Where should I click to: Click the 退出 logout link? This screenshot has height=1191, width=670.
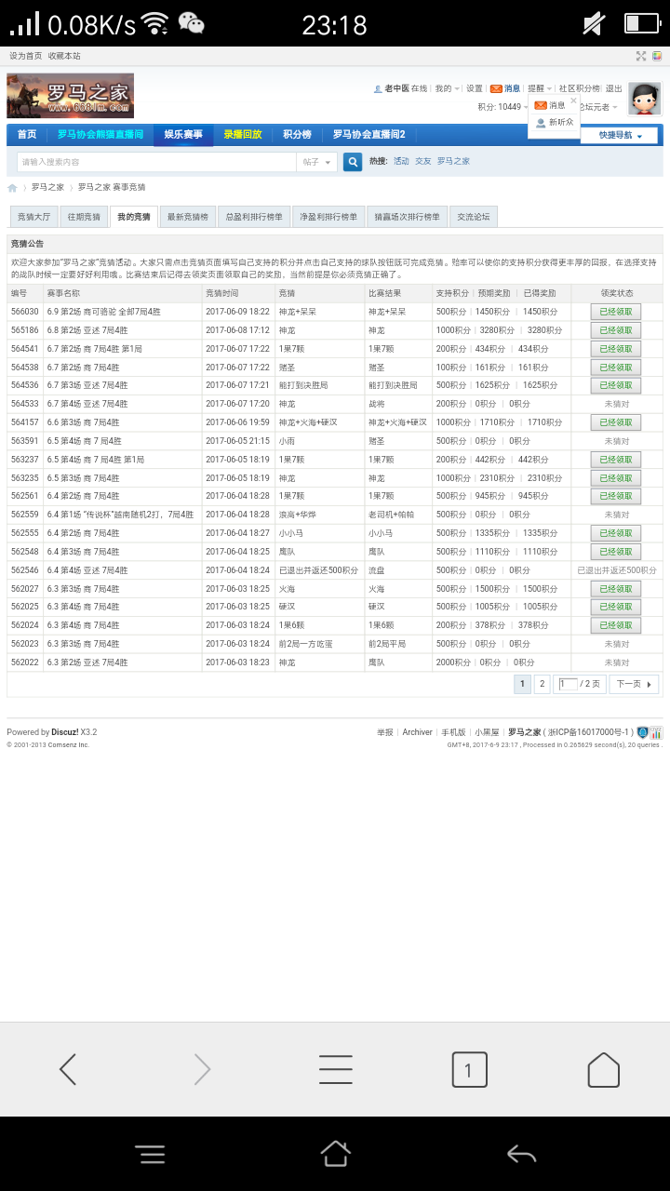click(614, 88)
